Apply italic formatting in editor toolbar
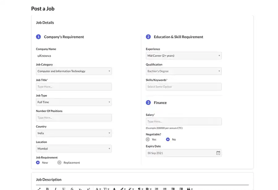Viewport: 278px width, 190px height. pos(56,189)
